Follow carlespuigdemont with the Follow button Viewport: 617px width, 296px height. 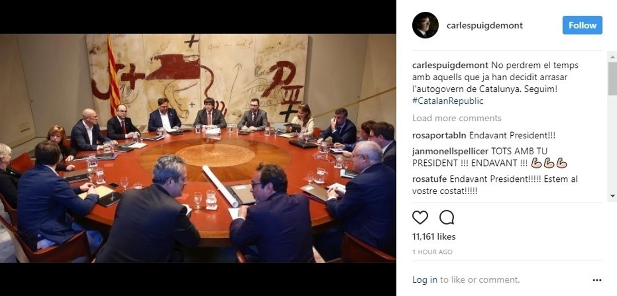pos(582,25)
